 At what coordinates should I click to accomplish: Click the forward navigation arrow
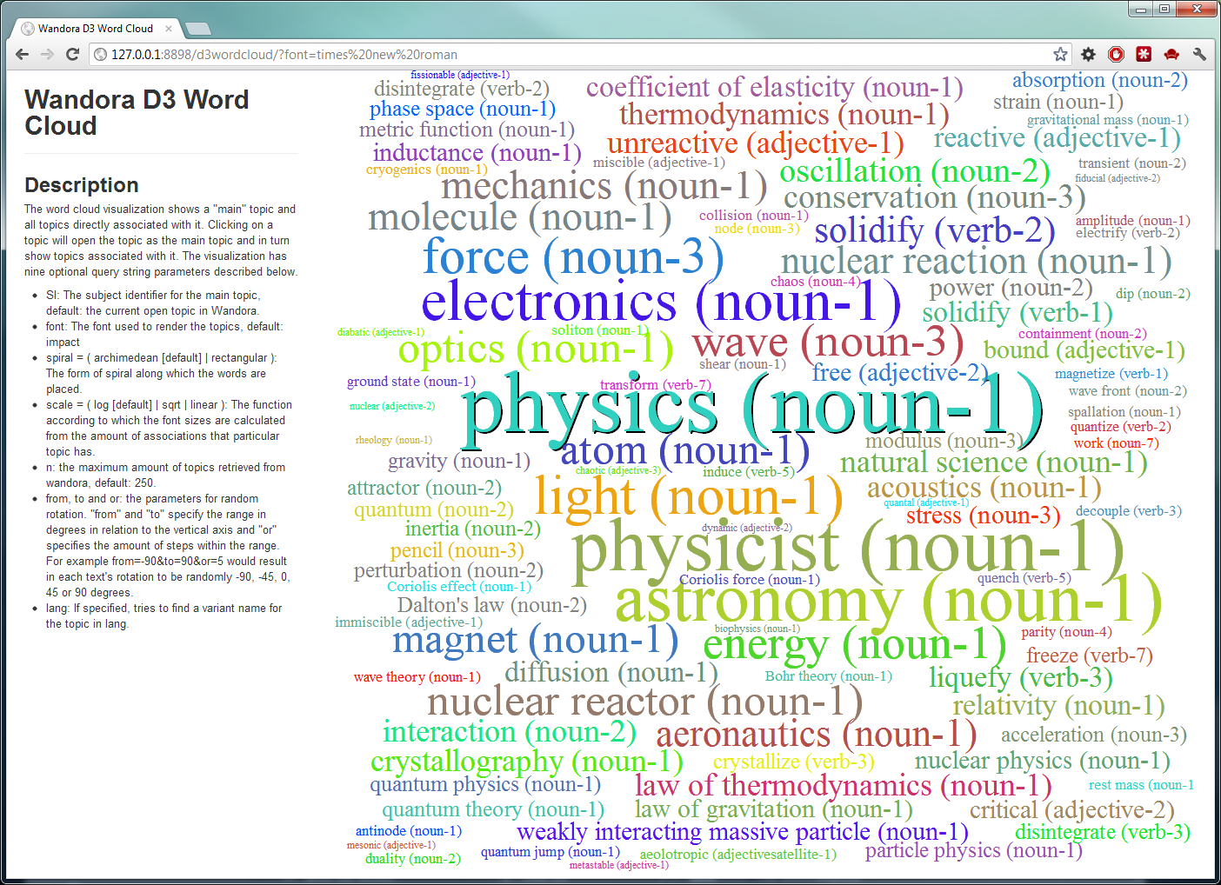[47, 54]
